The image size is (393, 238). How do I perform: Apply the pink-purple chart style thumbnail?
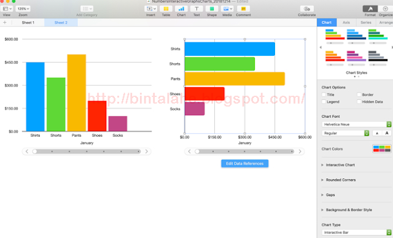pos(356,56)
